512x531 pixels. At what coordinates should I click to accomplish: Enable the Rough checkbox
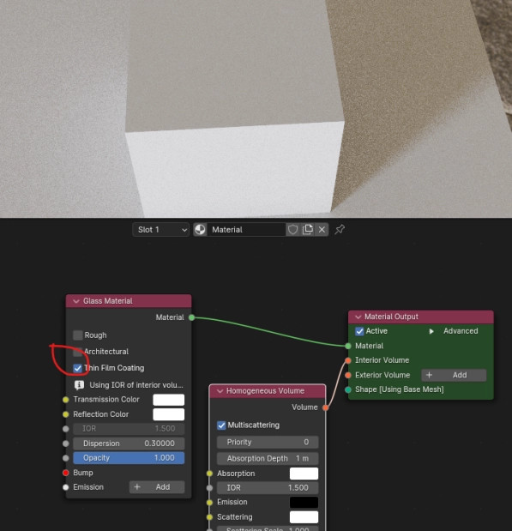[78, 335]
